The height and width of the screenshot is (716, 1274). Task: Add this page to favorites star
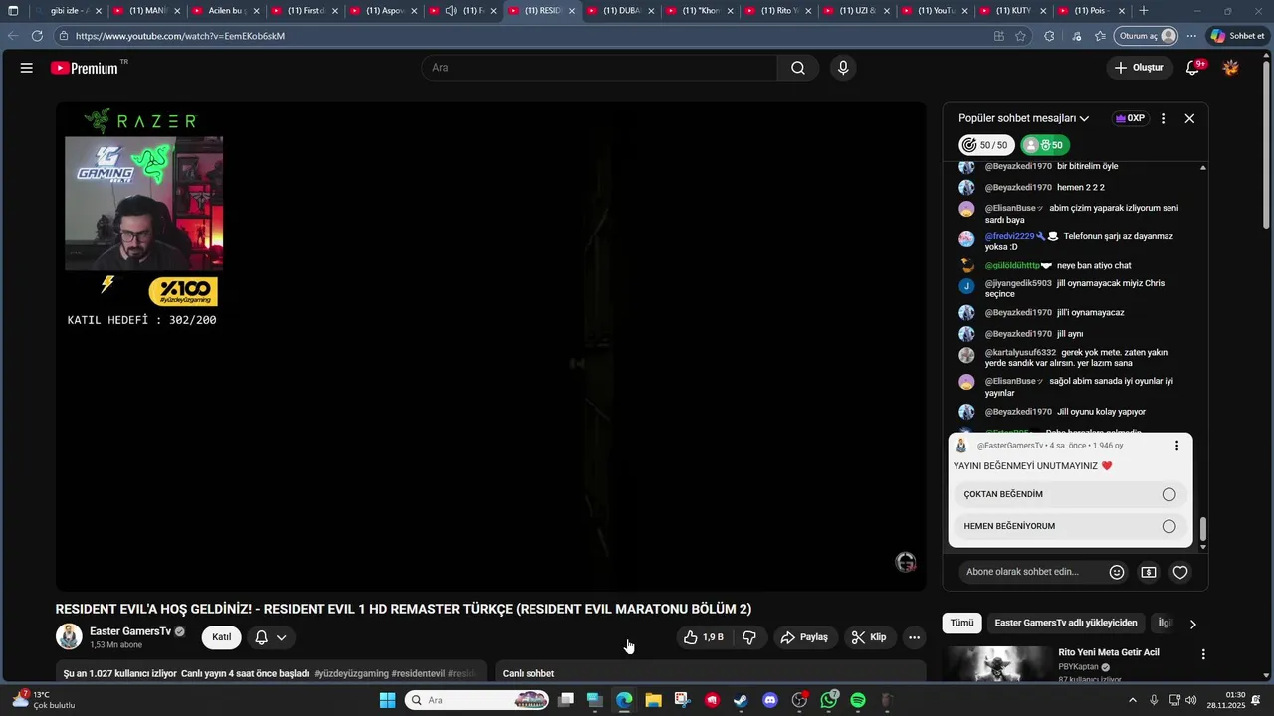coord(1021,36)
